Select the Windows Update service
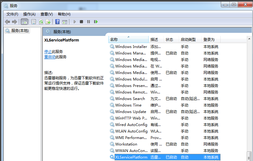Image resolution: width=253 pixels, height=161 pixels. point(164,112)
